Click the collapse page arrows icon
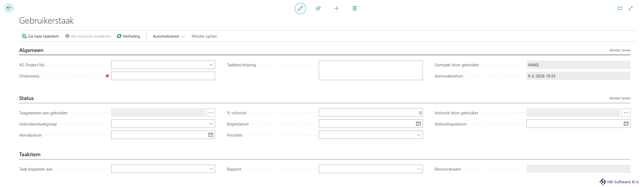 pos(631,8)
